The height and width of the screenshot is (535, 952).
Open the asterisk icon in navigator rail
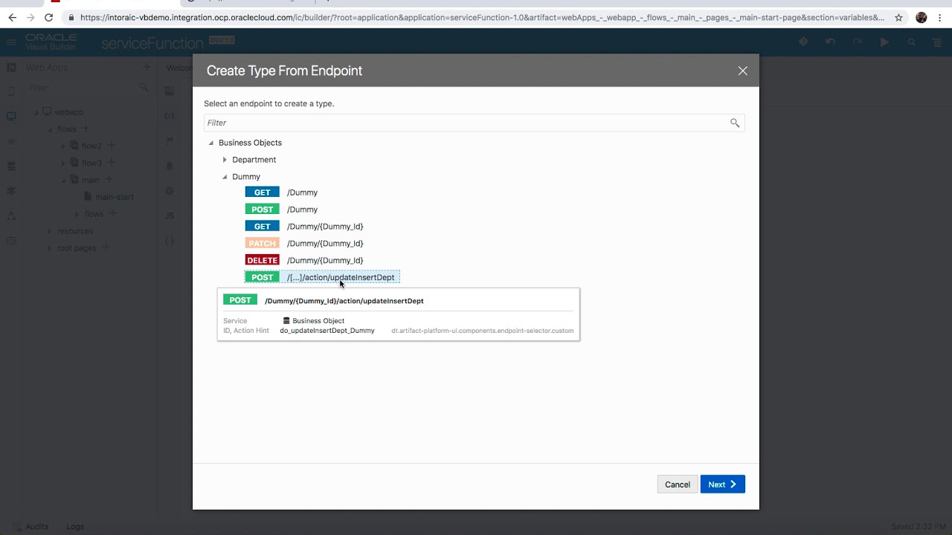(x=11, y=191)
